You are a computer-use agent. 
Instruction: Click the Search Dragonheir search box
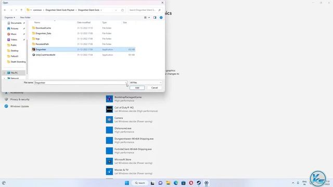[145, 10]
